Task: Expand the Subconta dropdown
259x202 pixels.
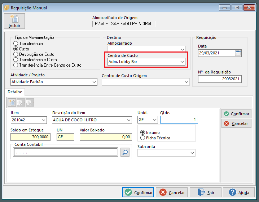Action: click(x=192, y=153)
